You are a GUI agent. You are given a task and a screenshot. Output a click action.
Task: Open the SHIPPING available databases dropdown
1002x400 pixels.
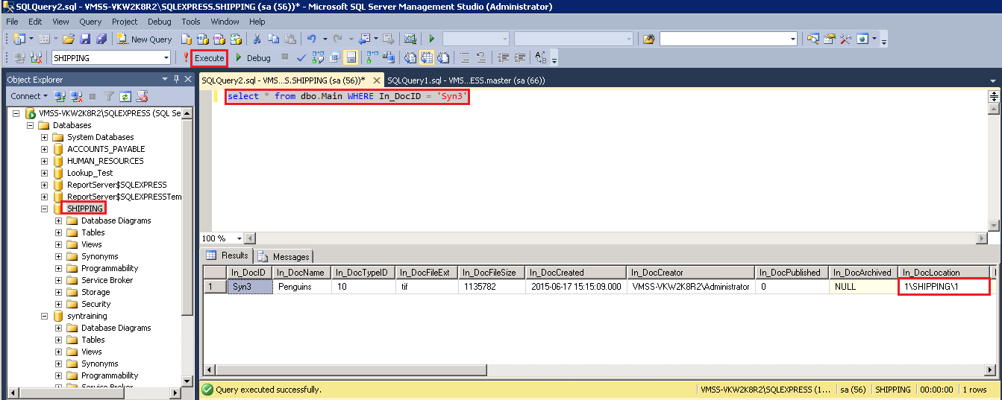point(166,57)
